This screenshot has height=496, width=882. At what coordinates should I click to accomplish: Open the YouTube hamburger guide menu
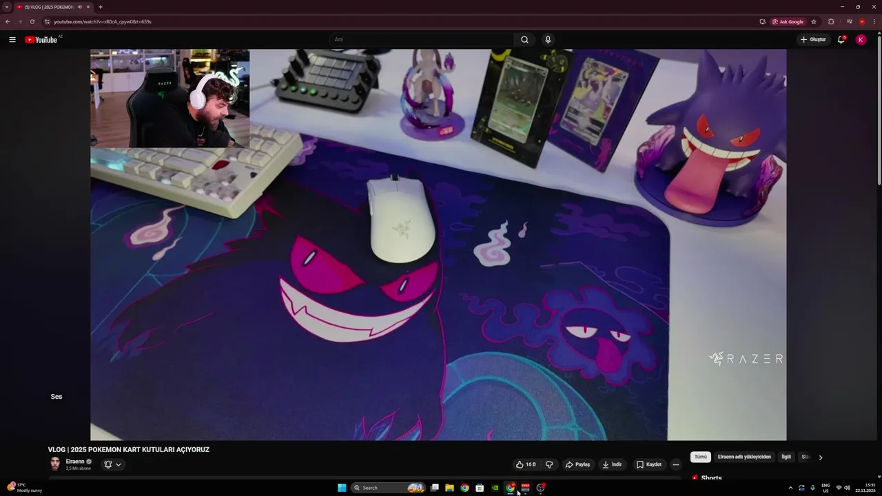[12, 39]
